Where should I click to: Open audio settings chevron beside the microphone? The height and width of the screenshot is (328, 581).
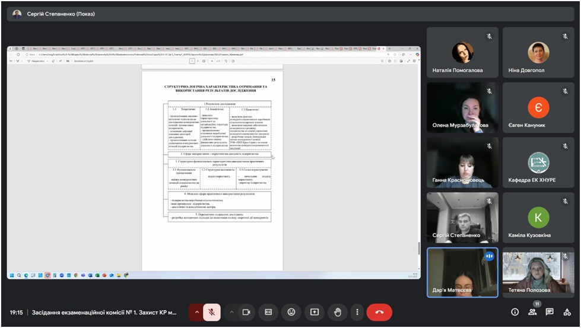196,312
